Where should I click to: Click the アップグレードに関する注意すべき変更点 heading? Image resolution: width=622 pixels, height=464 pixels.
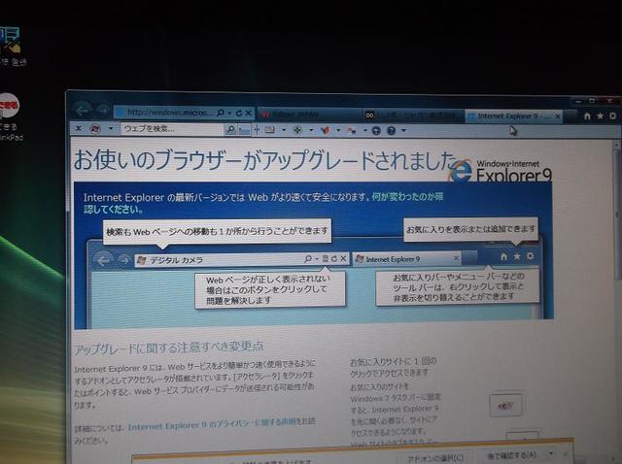pyautogui.click(x=169, y=348)
